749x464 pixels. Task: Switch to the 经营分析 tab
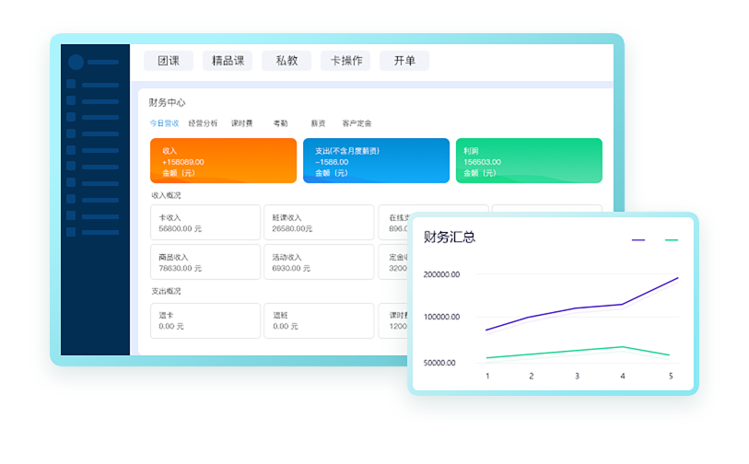coord(203,123)
